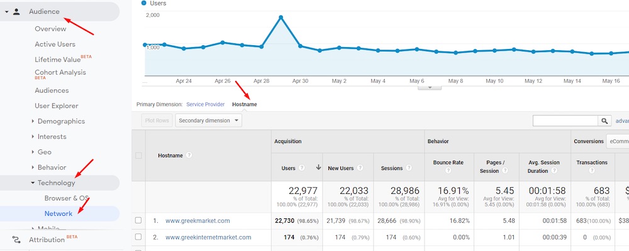Open Secondary dimension dropdown
629x251 pixels.
[x=209, y=120]
